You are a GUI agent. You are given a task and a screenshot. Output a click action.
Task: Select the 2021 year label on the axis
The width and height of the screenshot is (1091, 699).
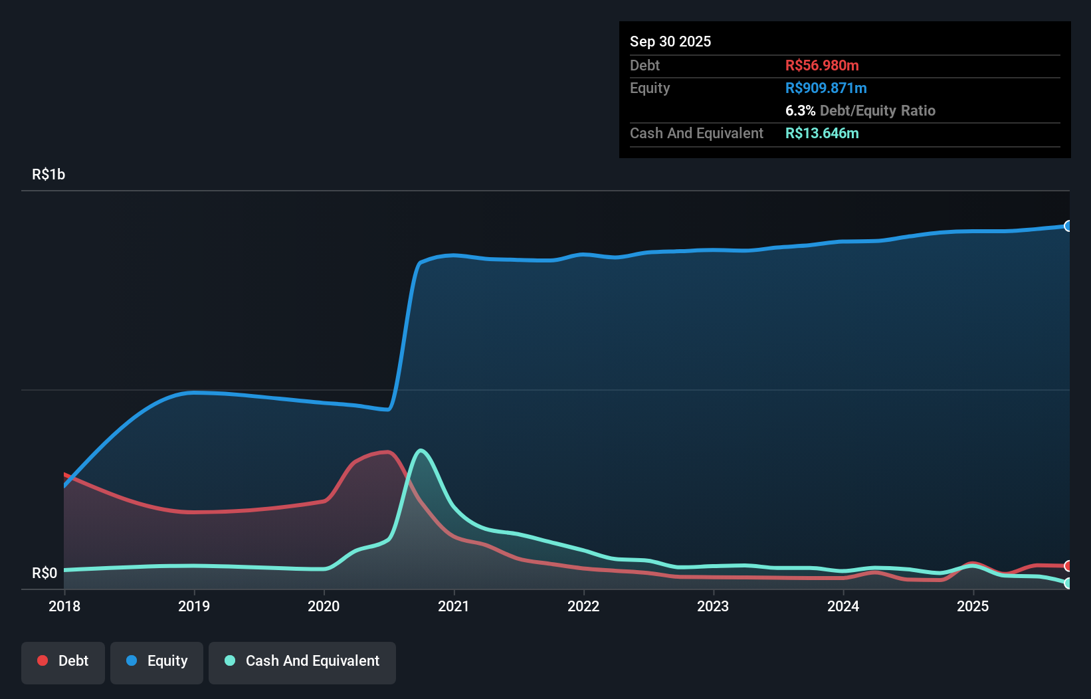pyautogui.click(x=454, y=606)
